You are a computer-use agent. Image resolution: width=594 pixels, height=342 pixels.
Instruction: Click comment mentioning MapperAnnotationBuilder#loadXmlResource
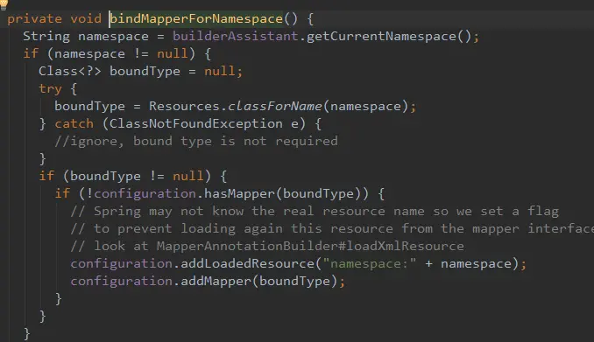click(x=267, y=246)
